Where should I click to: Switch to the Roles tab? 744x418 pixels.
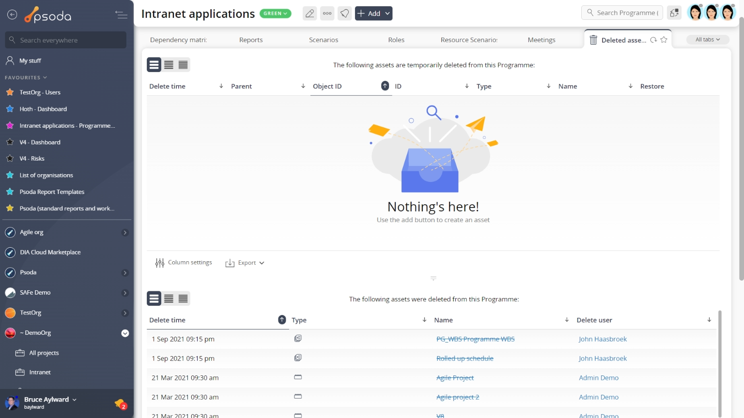point(396,40)
